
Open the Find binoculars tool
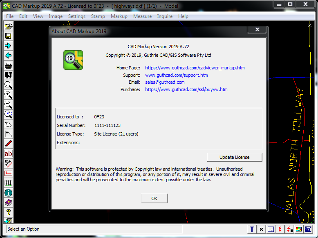[8, 75]
